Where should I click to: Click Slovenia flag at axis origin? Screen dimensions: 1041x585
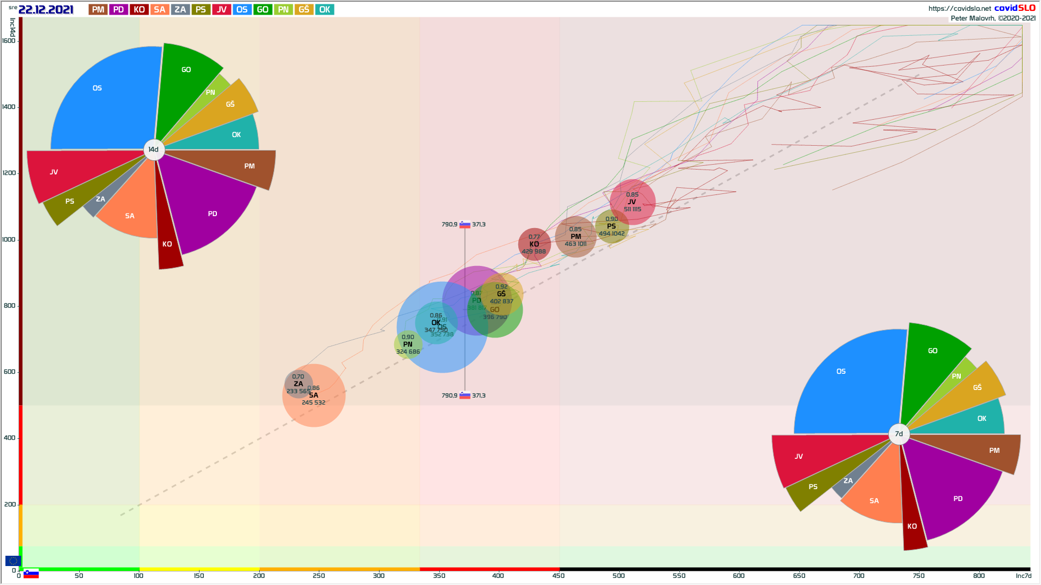point(31,574)
